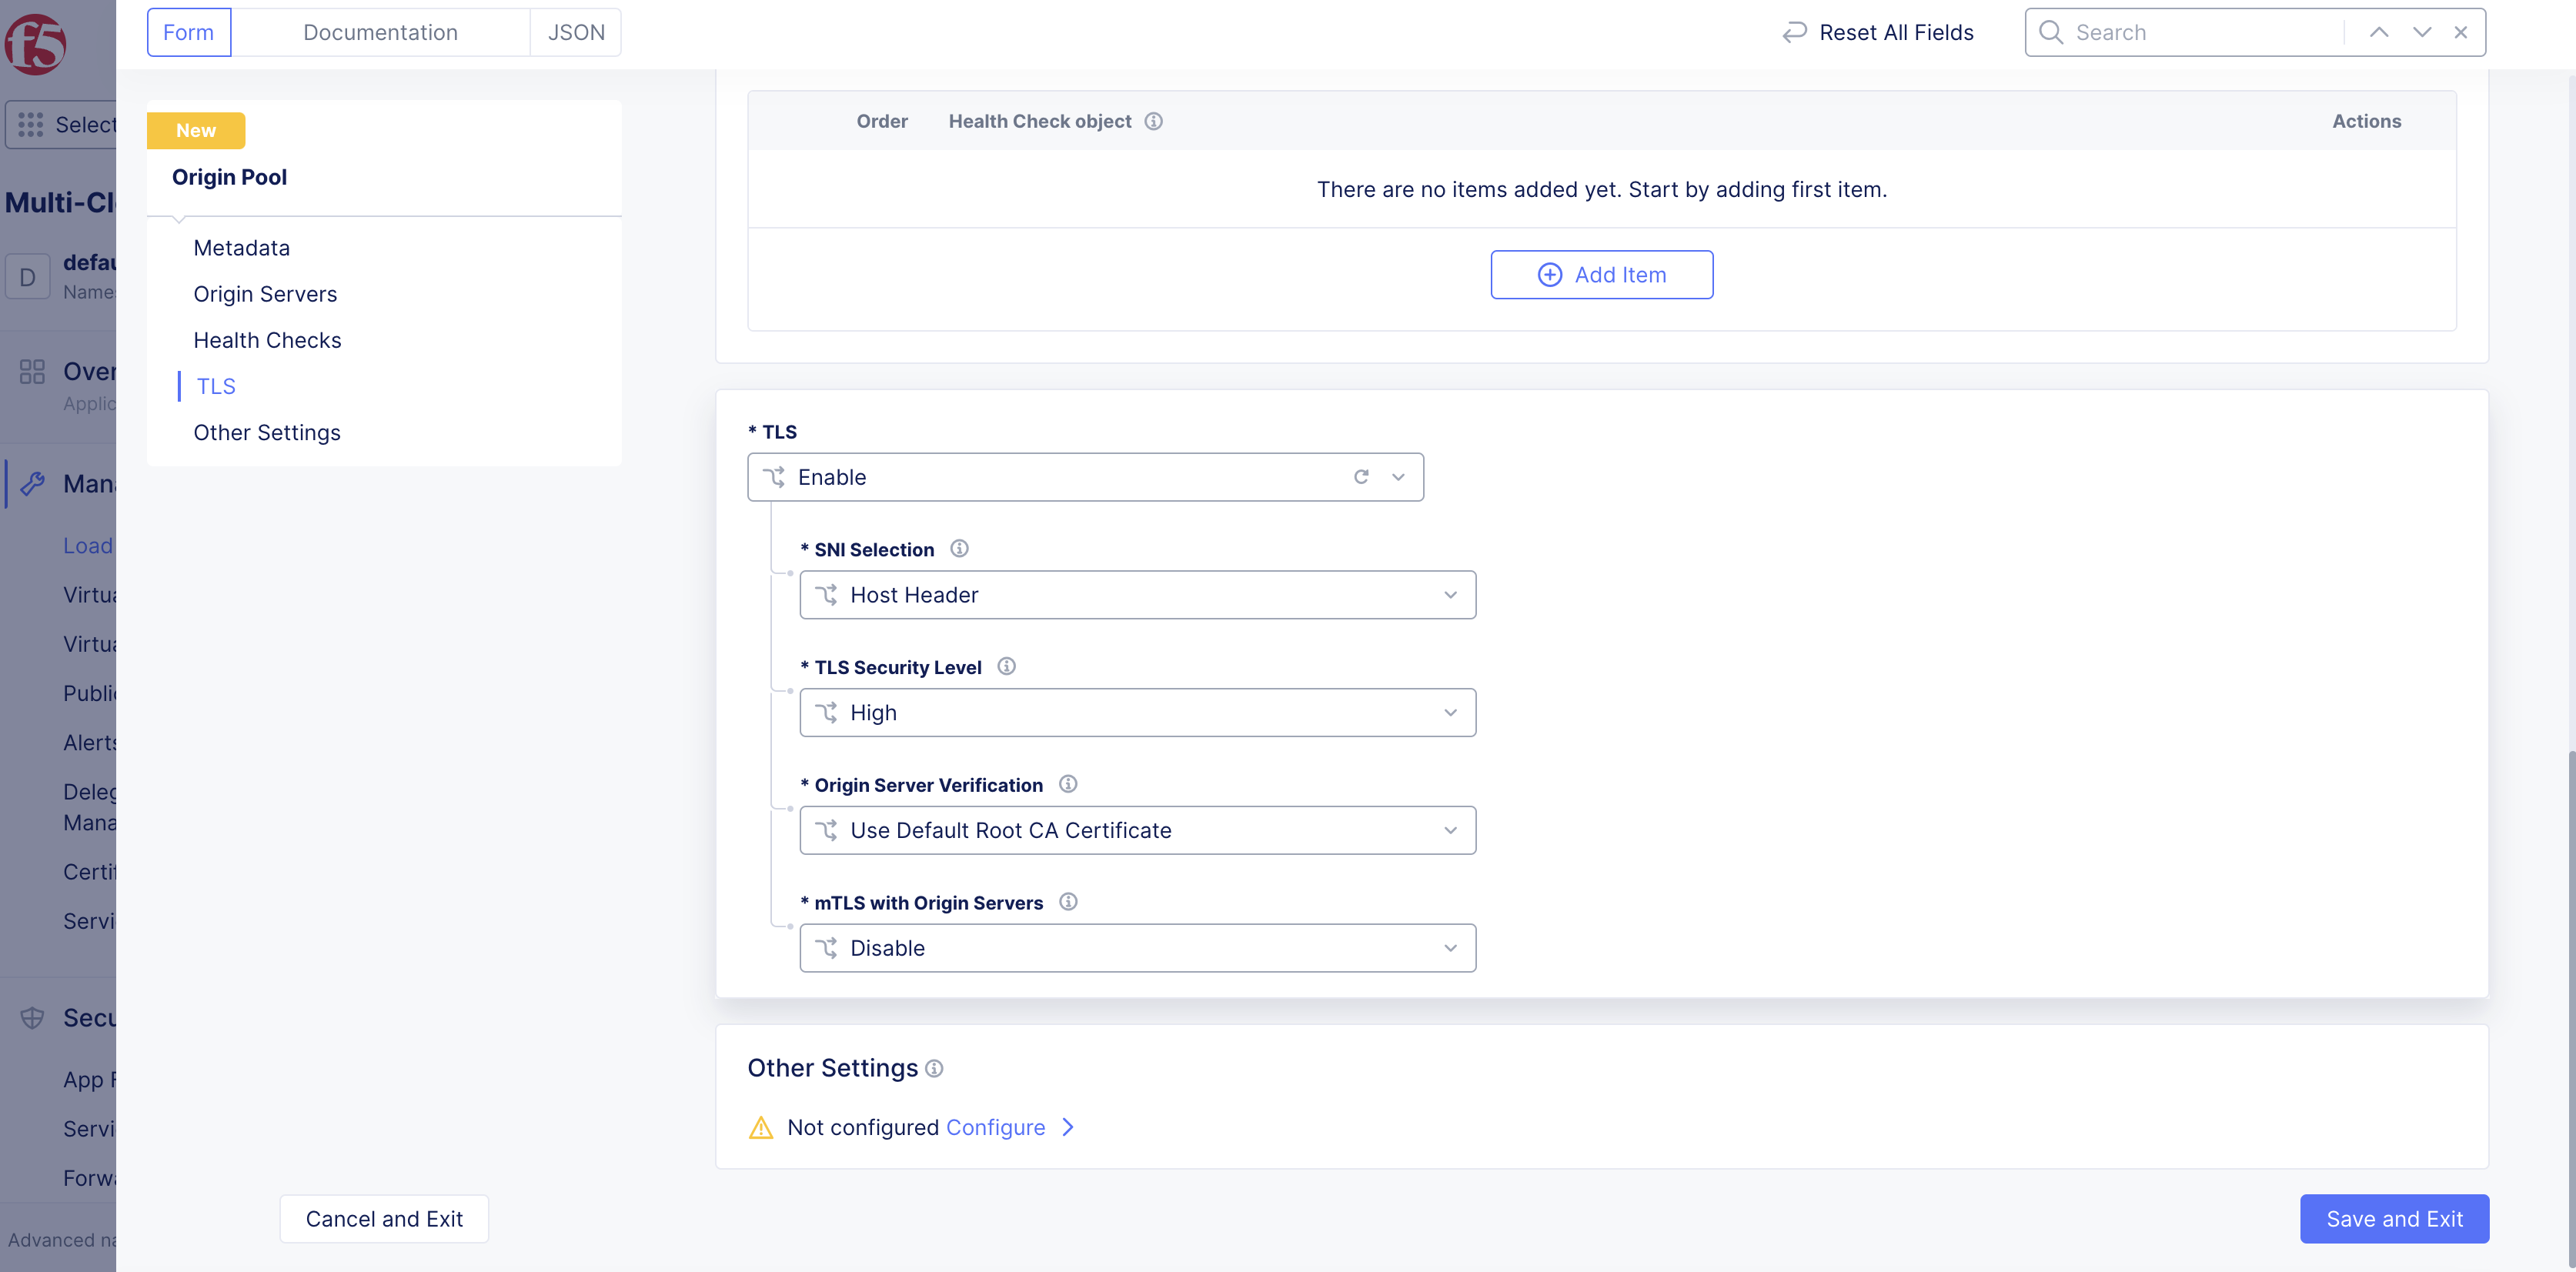Click the Add Item button
This screenshot has width=2576, height=1272.
click(1601, 274)
